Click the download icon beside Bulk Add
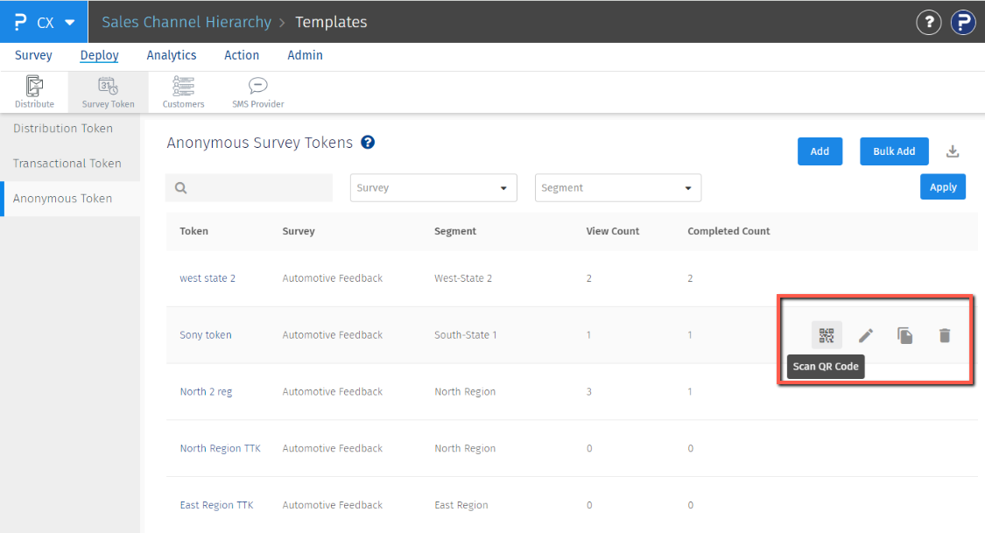Image resolution: width=985 pixels, height=533 pixels. click(953, 151)
